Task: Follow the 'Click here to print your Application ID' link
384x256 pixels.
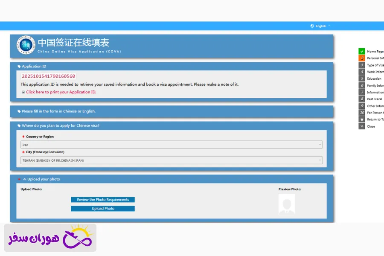Action: (x=61, y=92)
